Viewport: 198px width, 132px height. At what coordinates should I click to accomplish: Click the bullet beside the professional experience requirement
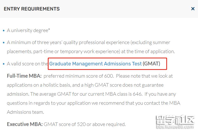click(4, 43)
